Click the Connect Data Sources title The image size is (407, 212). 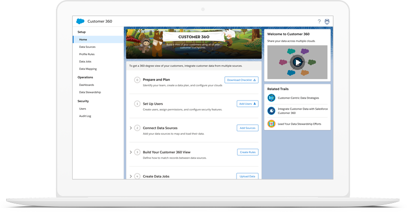click(x=160, y=128)
